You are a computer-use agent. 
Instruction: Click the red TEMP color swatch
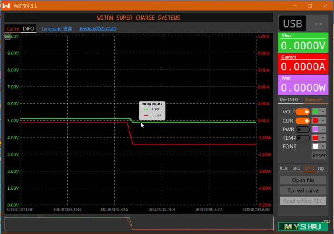pyautogui.click(x=316, y=138)
